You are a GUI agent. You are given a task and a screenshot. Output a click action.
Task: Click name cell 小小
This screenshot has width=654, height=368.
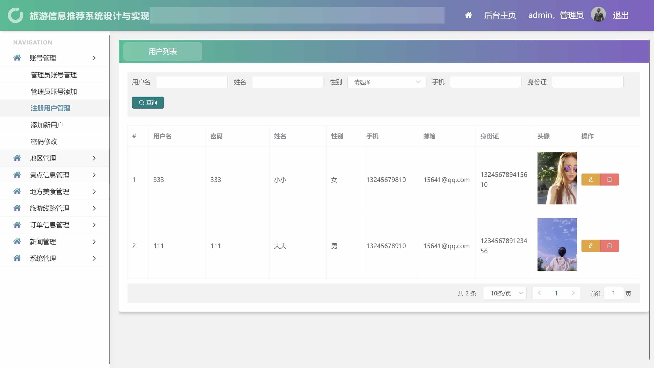[280, 180]
